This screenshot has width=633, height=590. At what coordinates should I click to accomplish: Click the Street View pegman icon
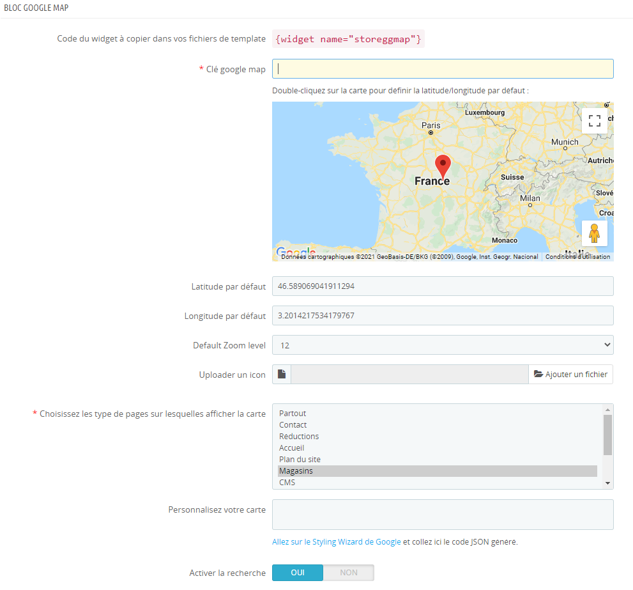(x=594, y=233)
